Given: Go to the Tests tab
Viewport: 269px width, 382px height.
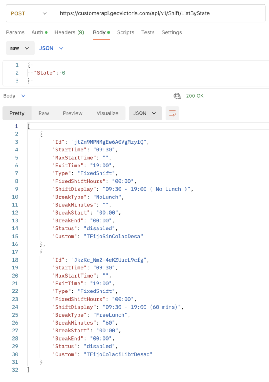Looking at the screenshot, I should (x=148, y=32).
